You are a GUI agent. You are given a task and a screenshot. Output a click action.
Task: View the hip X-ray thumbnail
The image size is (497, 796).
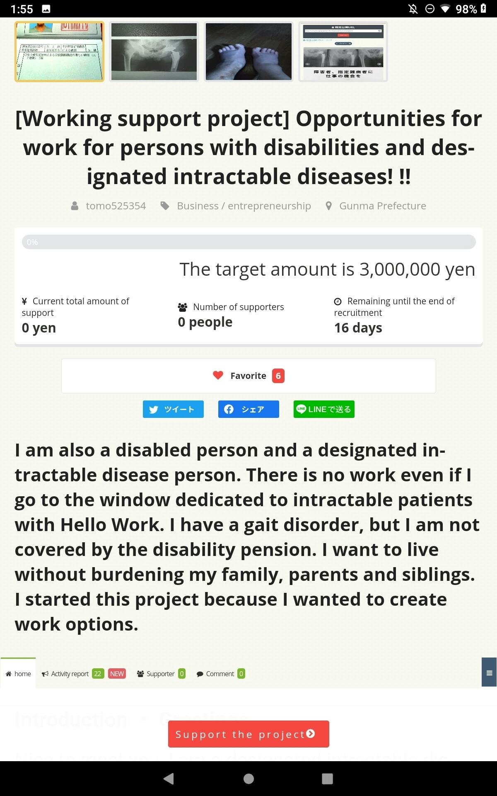pos(154,52)
